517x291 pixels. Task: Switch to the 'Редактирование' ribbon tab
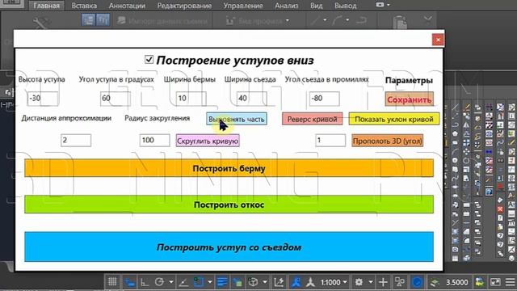(x=184, y=6)
